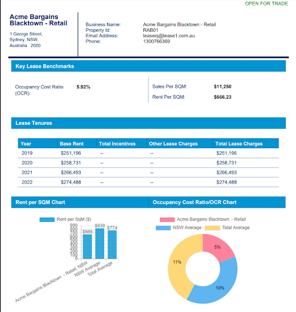296x312 pixels.
Task: Select the Property Id value RAB01
Action: (x=151, y=30)
